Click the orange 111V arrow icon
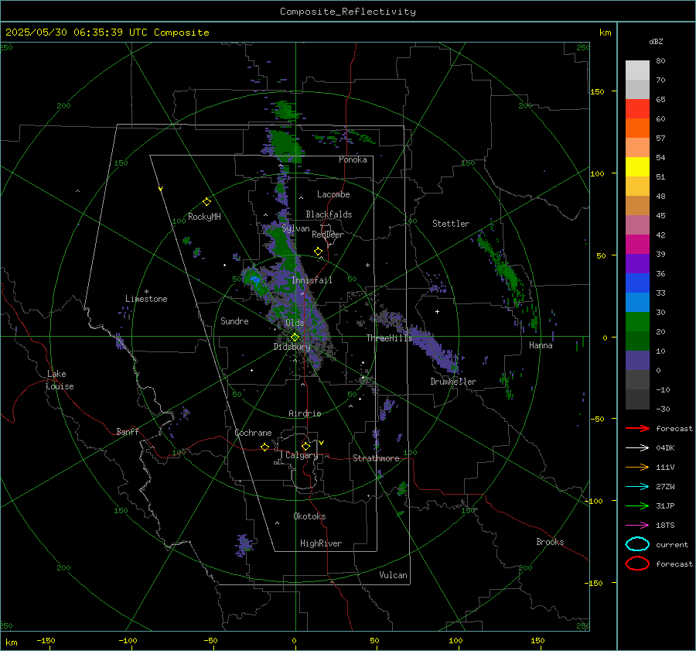 click(637, 467)
